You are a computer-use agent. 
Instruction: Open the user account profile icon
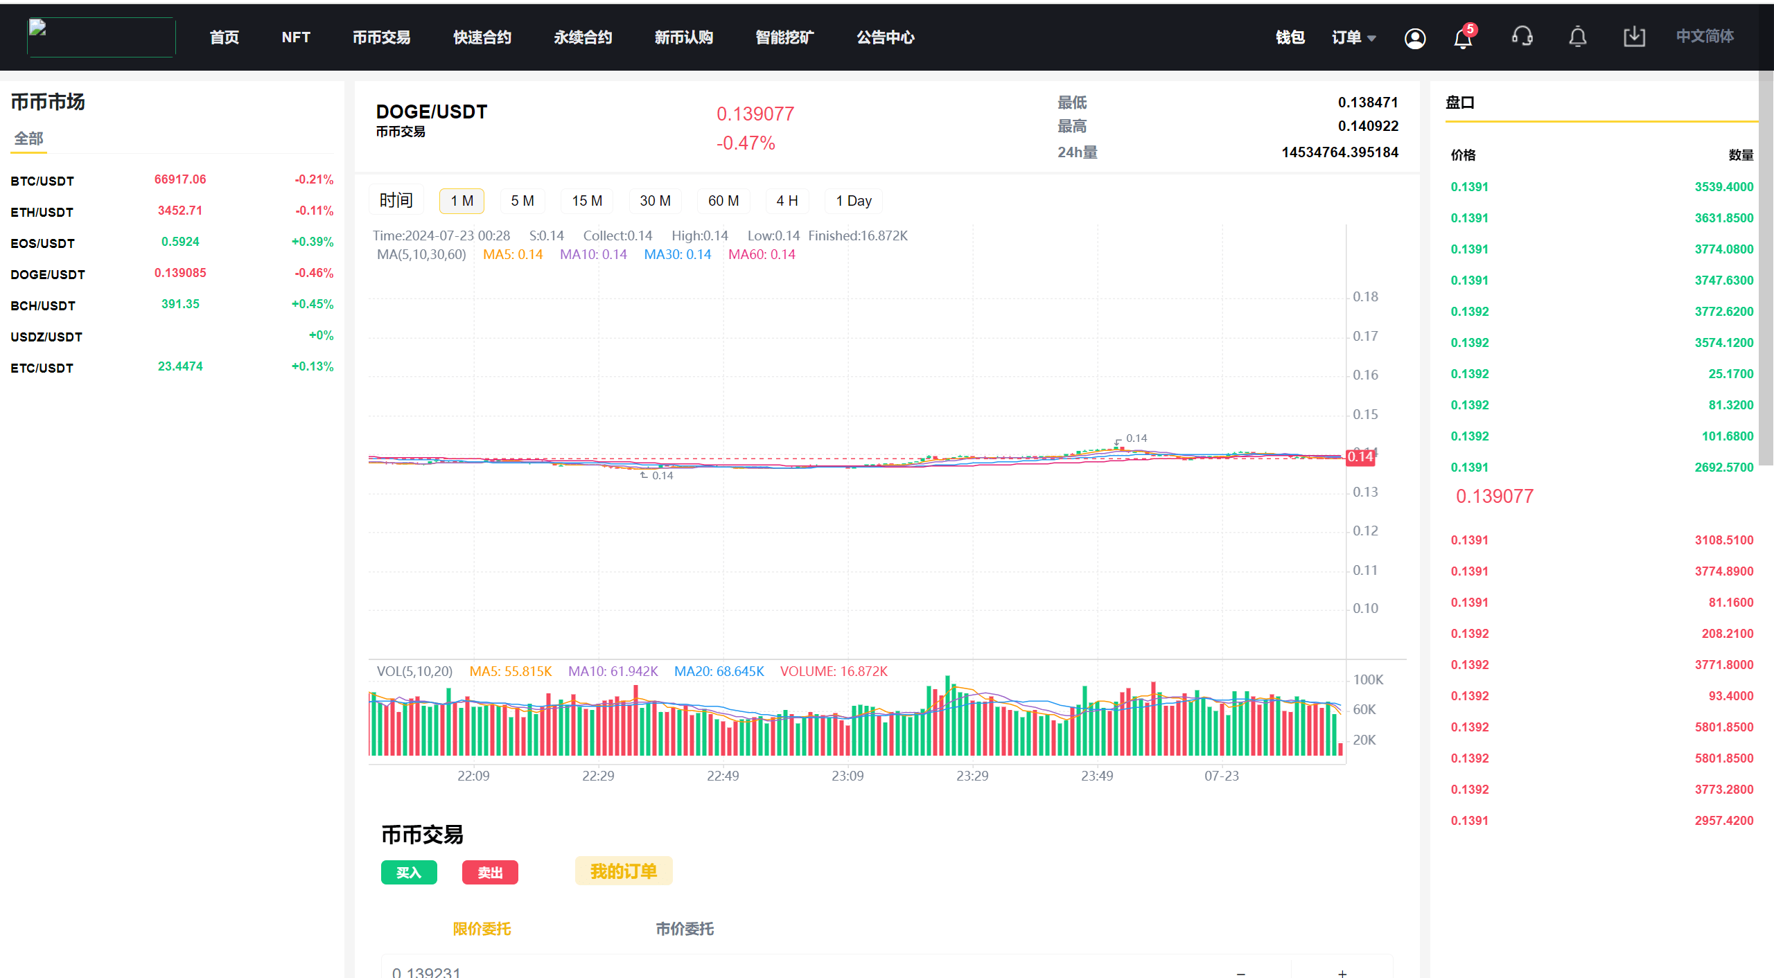1414,37
